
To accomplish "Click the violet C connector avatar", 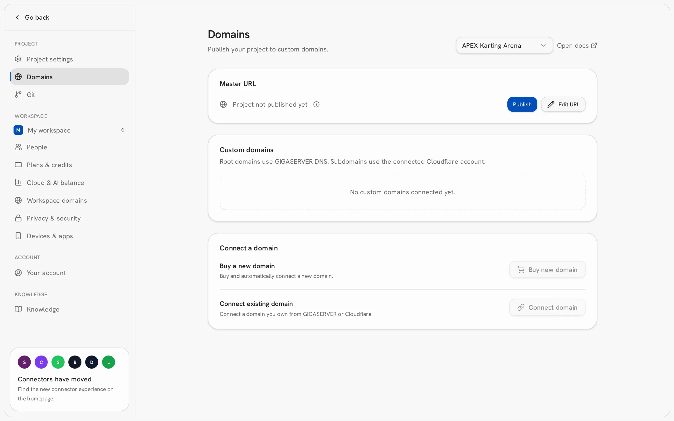I will pos(41,362).
